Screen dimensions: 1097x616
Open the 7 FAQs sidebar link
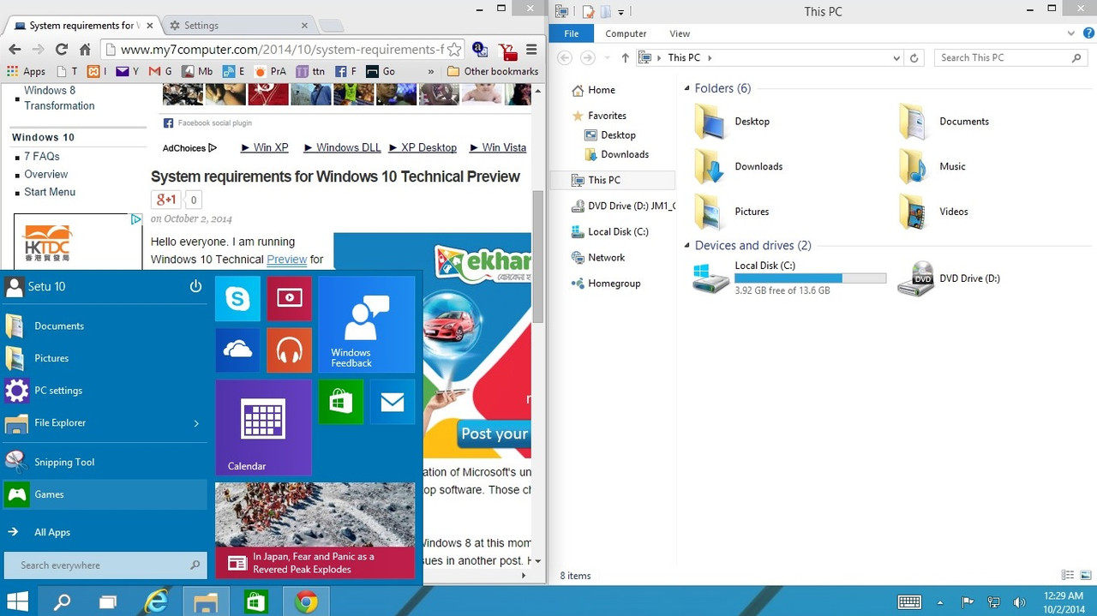pyautogui.click(x=41, y=157)
